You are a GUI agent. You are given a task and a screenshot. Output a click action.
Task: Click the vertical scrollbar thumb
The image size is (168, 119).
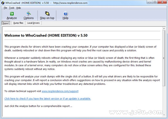[164, 58]
